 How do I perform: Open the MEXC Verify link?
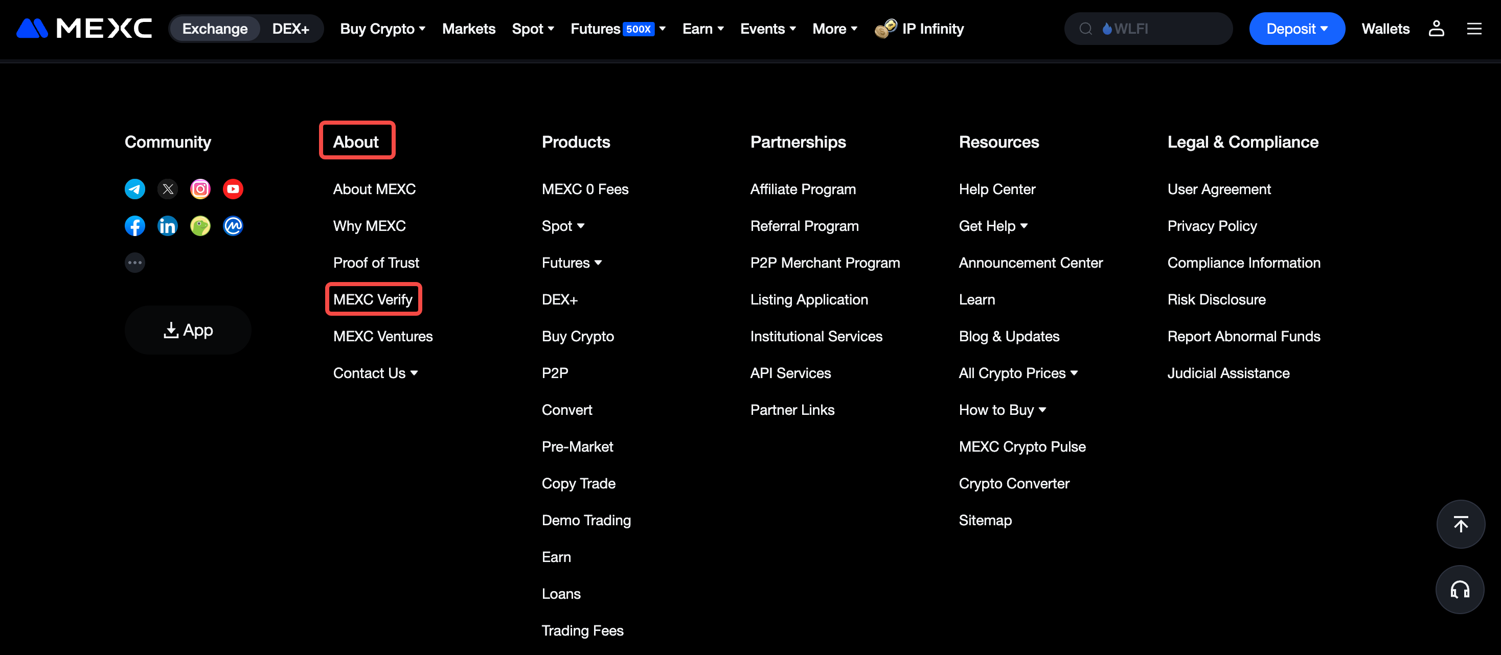pyautogui.click(x=373, y=299)
